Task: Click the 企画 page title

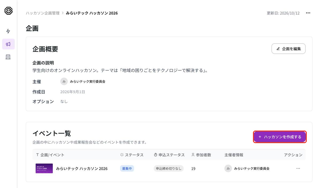Action: tap(32, 28)
